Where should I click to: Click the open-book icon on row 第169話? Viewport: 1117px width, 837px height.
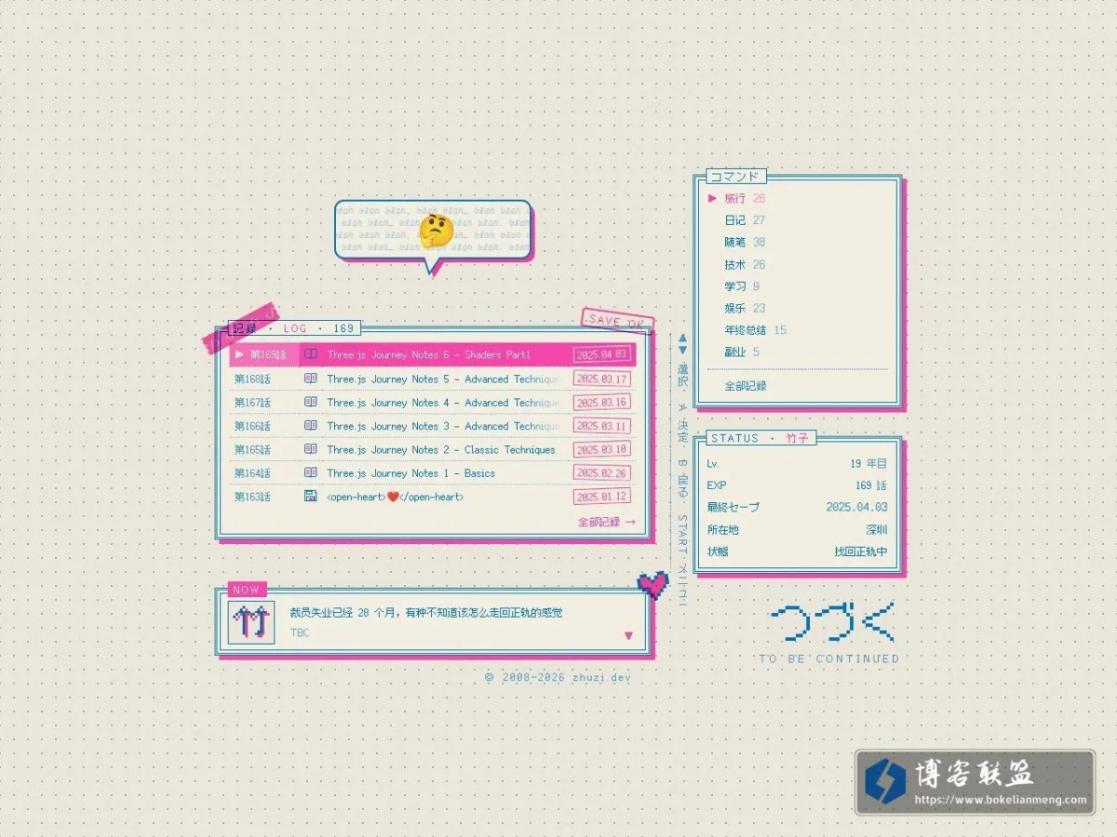click(311, 354)
